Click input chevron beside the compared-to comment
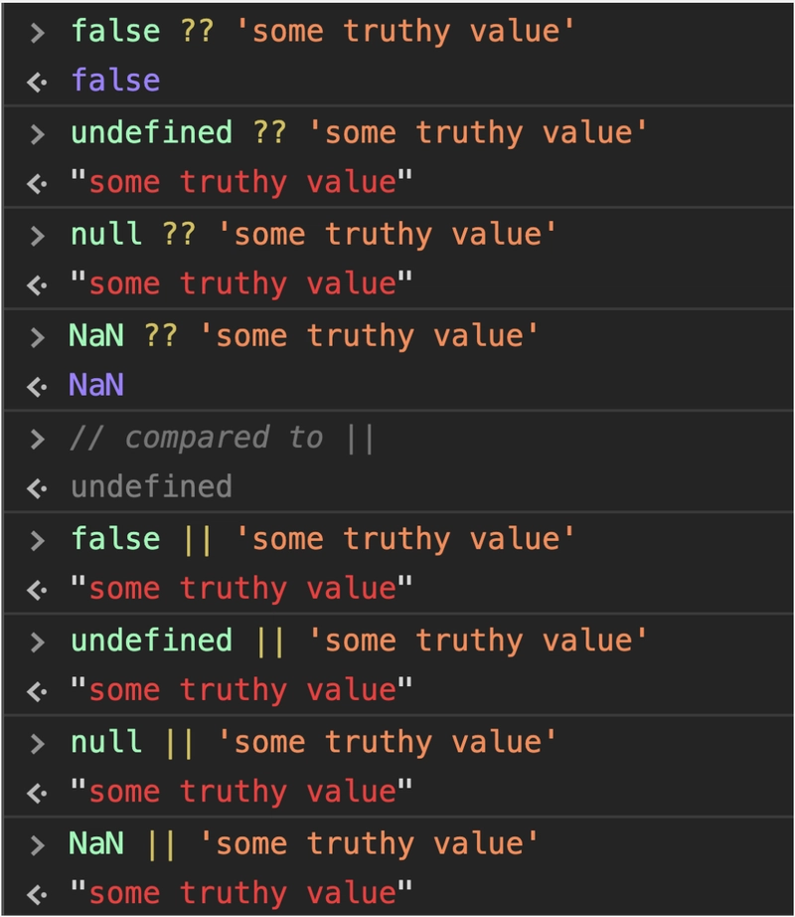This screenshot has height=917, width=795. pyautogui.click(x=38, y=440)
